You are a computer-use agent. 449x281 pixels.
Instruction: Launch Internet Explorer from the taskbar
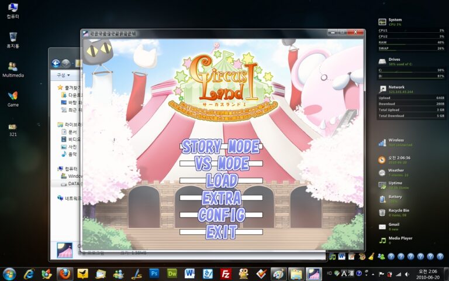click(x=29, y=274)
